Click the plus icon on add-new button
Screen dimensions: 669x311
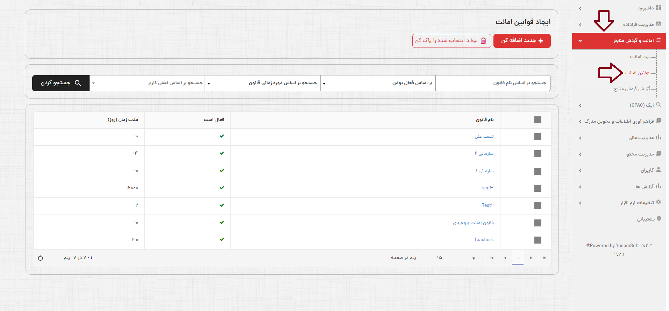click(x=541, y=41)
